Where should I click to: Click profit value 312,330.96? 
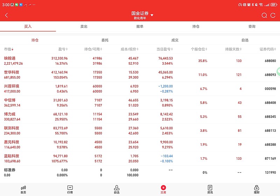click(x=59, y=58)
